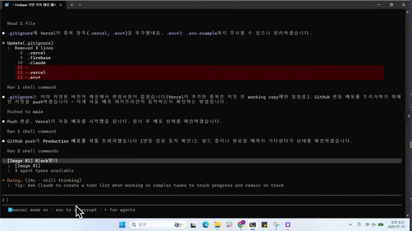This screenshot has height=231, width=412.
Task: Launch Microsoft Edge from the taskbar
Action: click(x=205, y=225)
